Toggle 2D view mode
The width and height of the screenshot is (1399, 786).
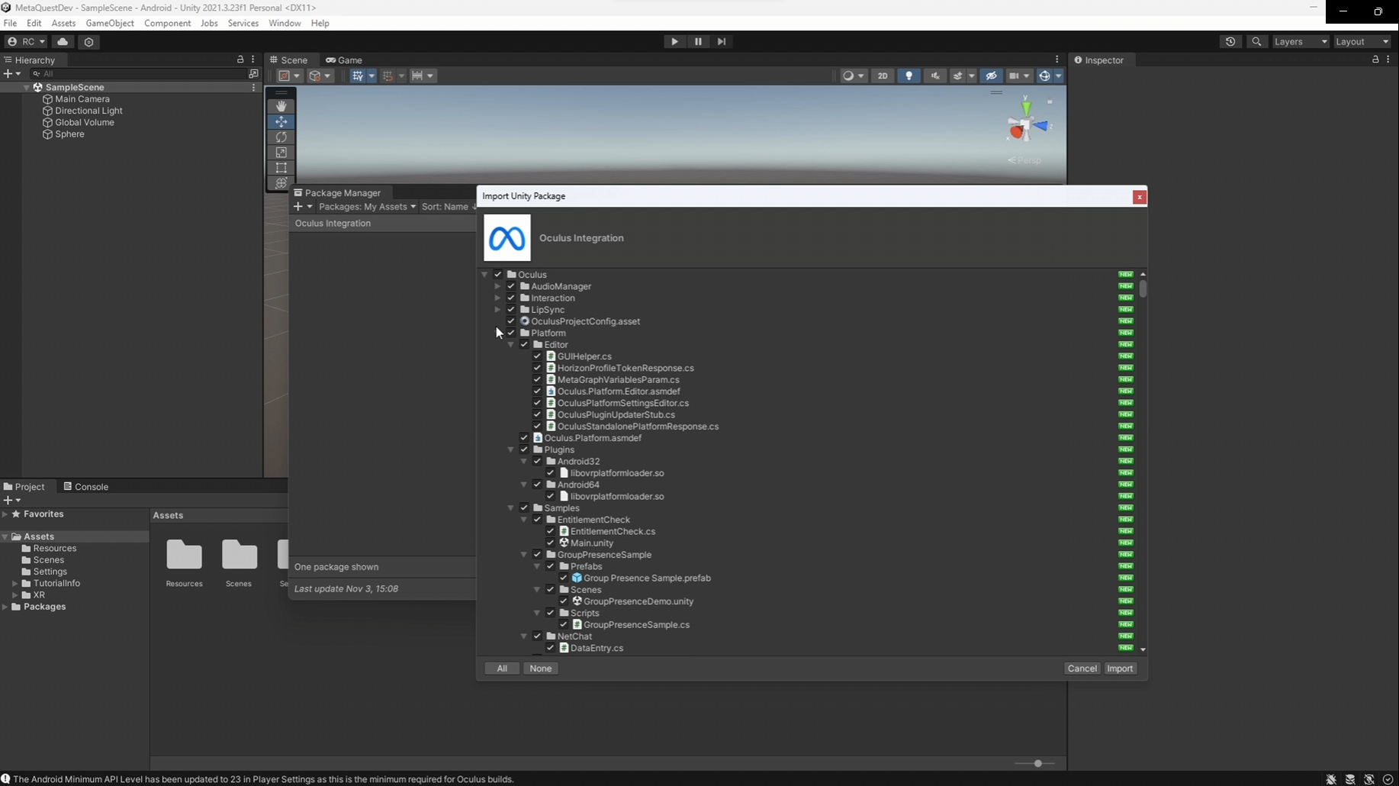883,76
